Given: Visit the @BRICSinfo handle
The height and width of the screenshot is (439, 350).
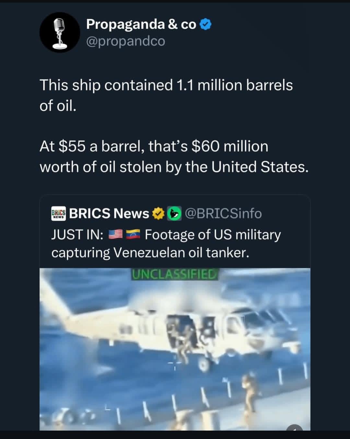Looking at the screenshot, I should [x=223, y=214].
